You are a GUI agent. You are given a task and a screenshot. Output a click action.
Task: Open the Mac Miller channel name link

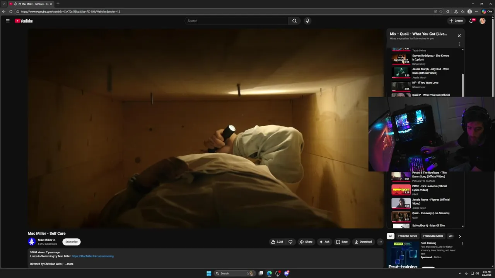coord(45,240)
